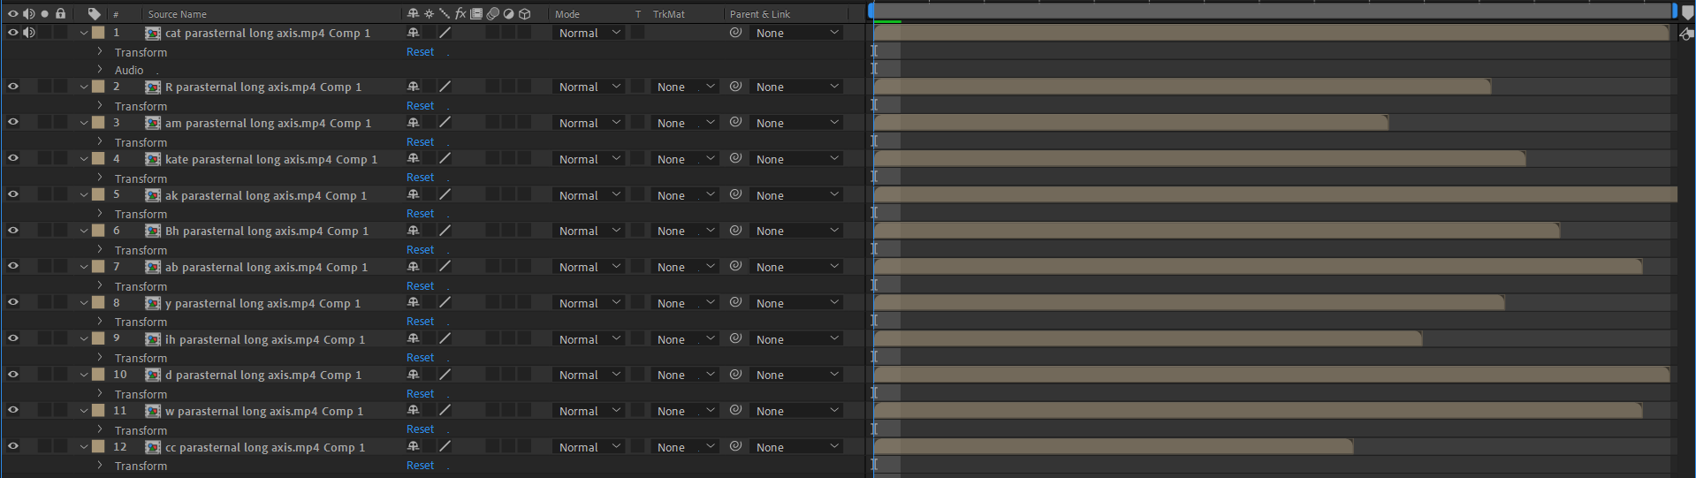Toggle visibility of layer 5 'ak parasternal'

(x=12, y=194)
